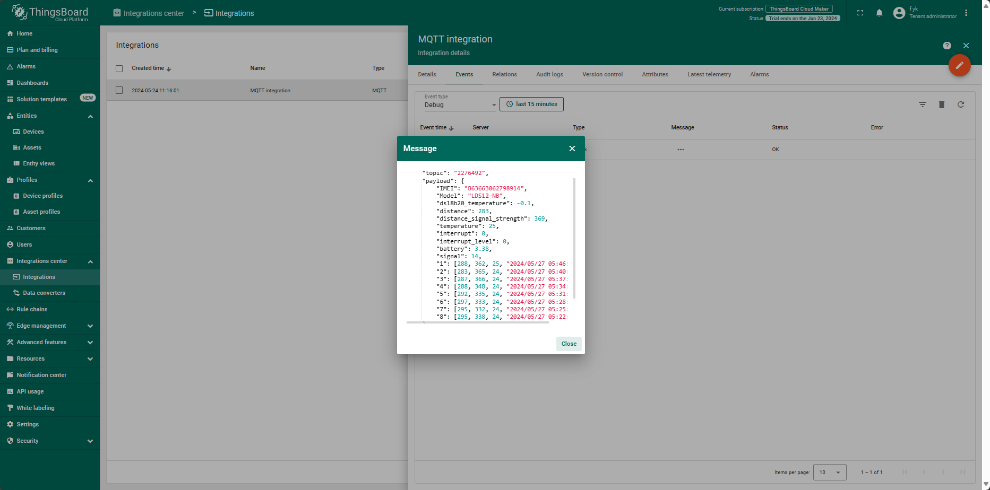
Task: Toggle fullscreen mode icon
Action: click(860, 13)
